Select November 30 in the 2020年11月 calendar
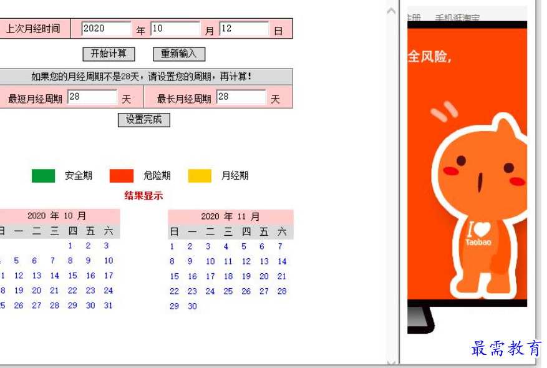 click(x=193, y=306)
